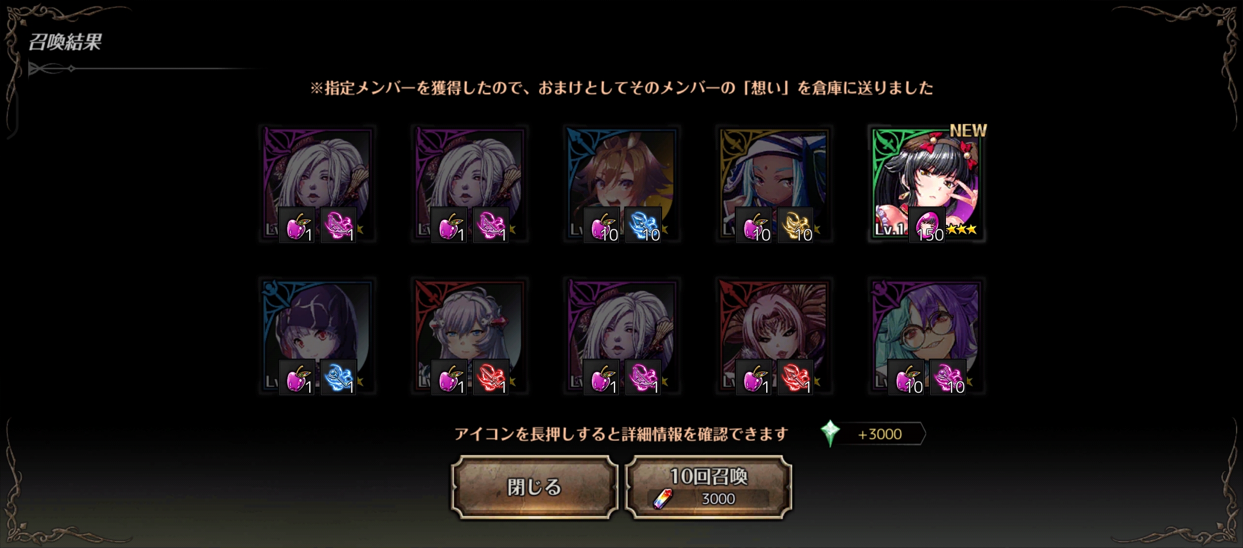Click the gold x10 fragment icon on dark-skinned card
1243x548 pixels.
pyautogui.click(x=796, y=225)
